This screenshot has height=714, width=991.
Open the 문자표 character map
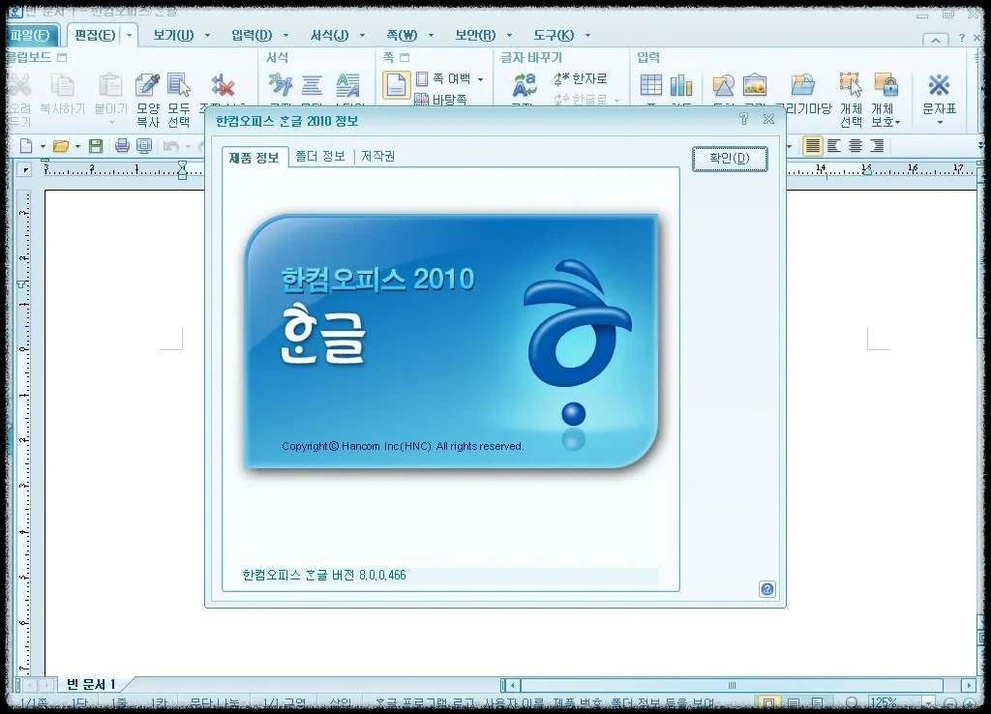[x=938, y=85]
